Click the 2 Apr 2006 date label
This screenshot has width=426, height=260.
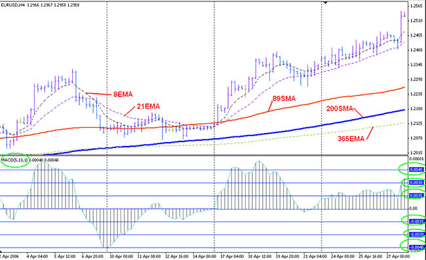point(10,256)
